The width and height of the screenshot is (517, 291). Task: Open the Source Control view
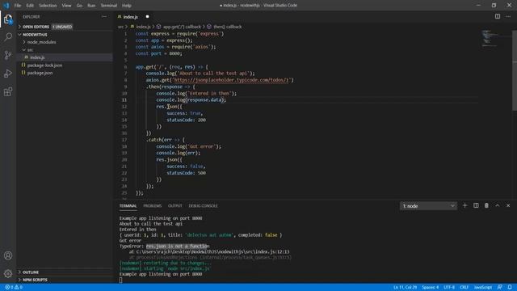pos(8,55)
